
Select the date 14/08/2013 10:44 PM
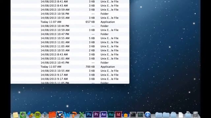click(x=55, y=26)
